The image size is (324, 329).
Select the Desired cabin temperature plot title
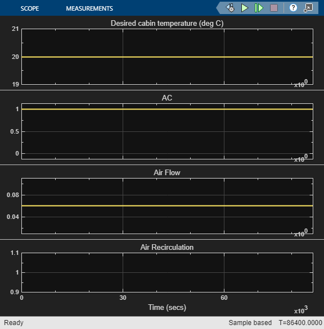(167, 23)
